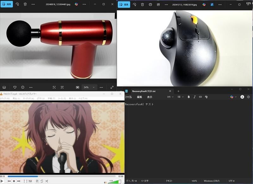Delete the 20240818_123304481.jpg photo
Image resolution: width=253 pixels, height=184 pixels.
(x=25, y=4)
